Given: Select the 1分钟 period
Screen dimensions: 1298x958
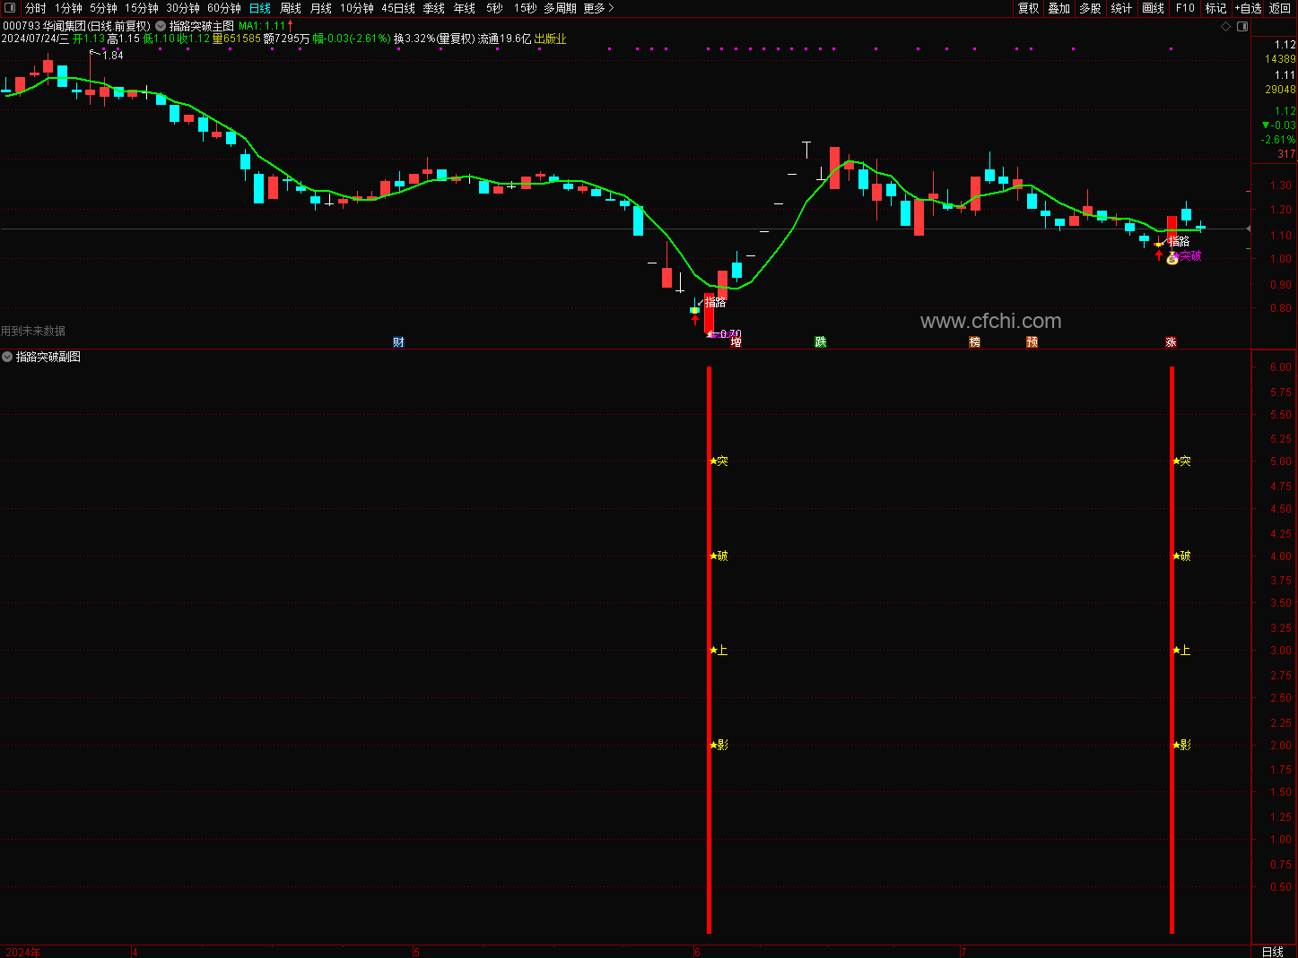Looking at the screenshot, I should tap(68, 8).
